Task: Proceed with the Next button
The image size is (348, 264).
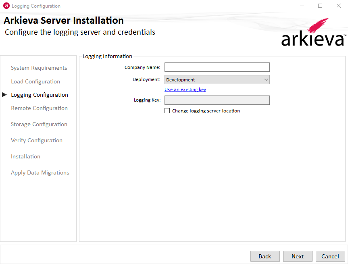Action: 298,256
